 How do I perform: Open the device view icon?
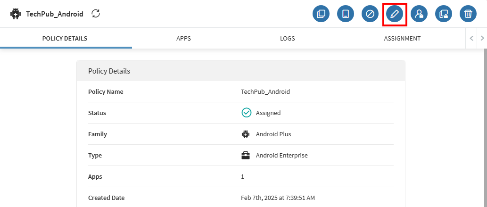point(346,14)
